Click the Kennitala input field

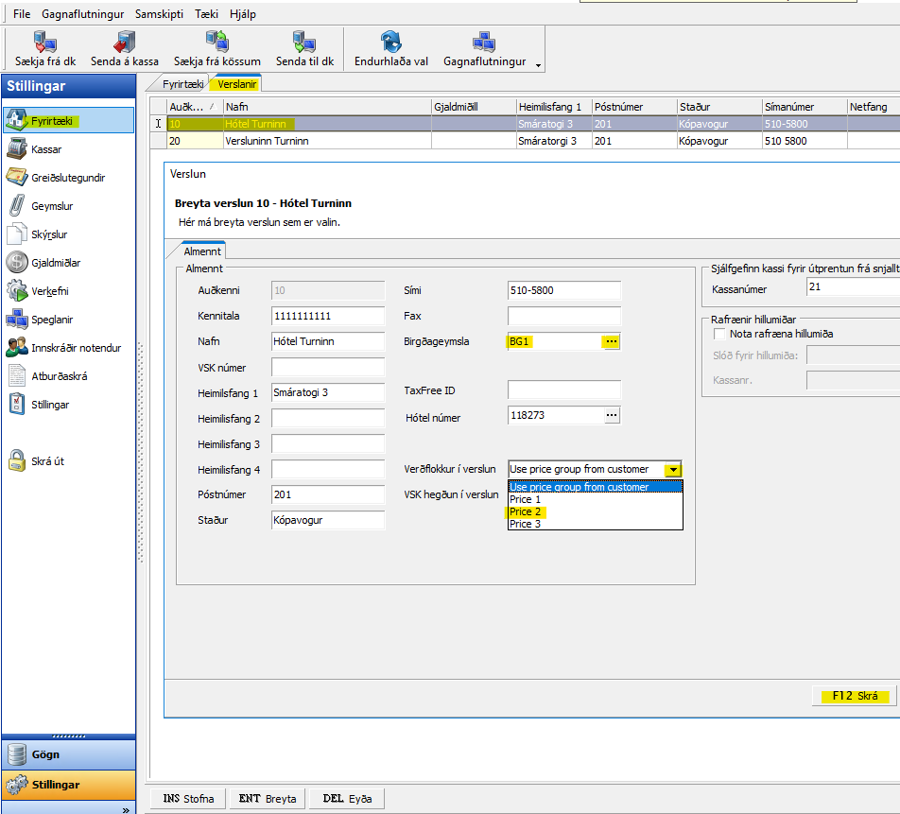327,316
